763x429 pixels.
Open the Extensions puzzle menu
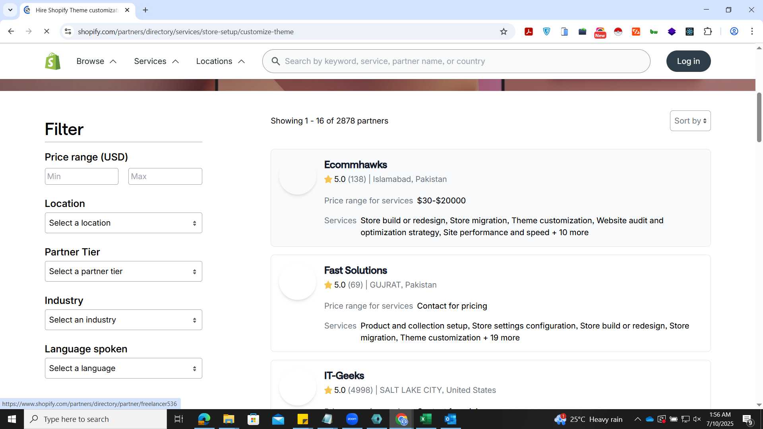pyautogui.click(x=708, y=32)
